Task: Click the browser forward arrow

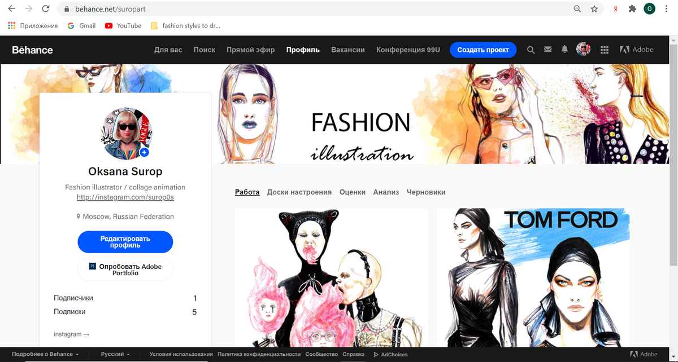Action: click(28, 9)
